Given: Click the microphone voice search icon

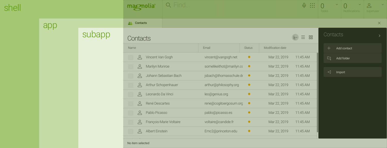Looking at the screenshot, I should coord(304,5).
